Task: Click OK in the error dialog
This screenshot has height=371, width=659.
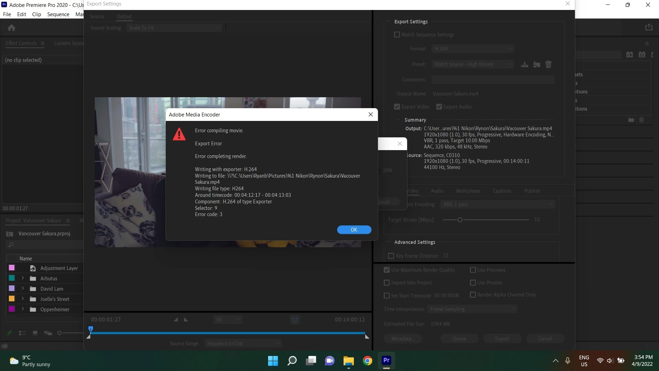Action: click(354, 230)
